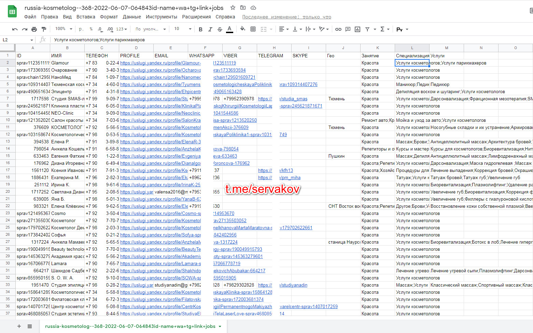Expand the font size dropdown
This screenshot has height=333, width=533.
pos(183,29)
